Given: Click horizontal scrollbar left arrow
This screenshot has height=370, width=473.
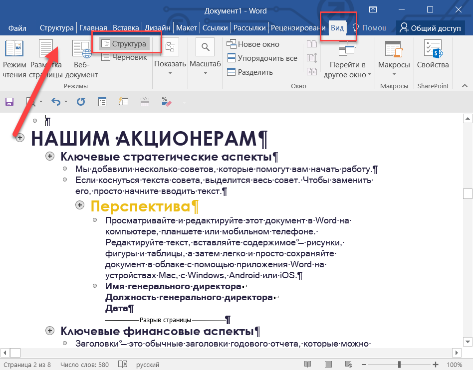Looking at the screenshot, I should (x=5, y=353).
